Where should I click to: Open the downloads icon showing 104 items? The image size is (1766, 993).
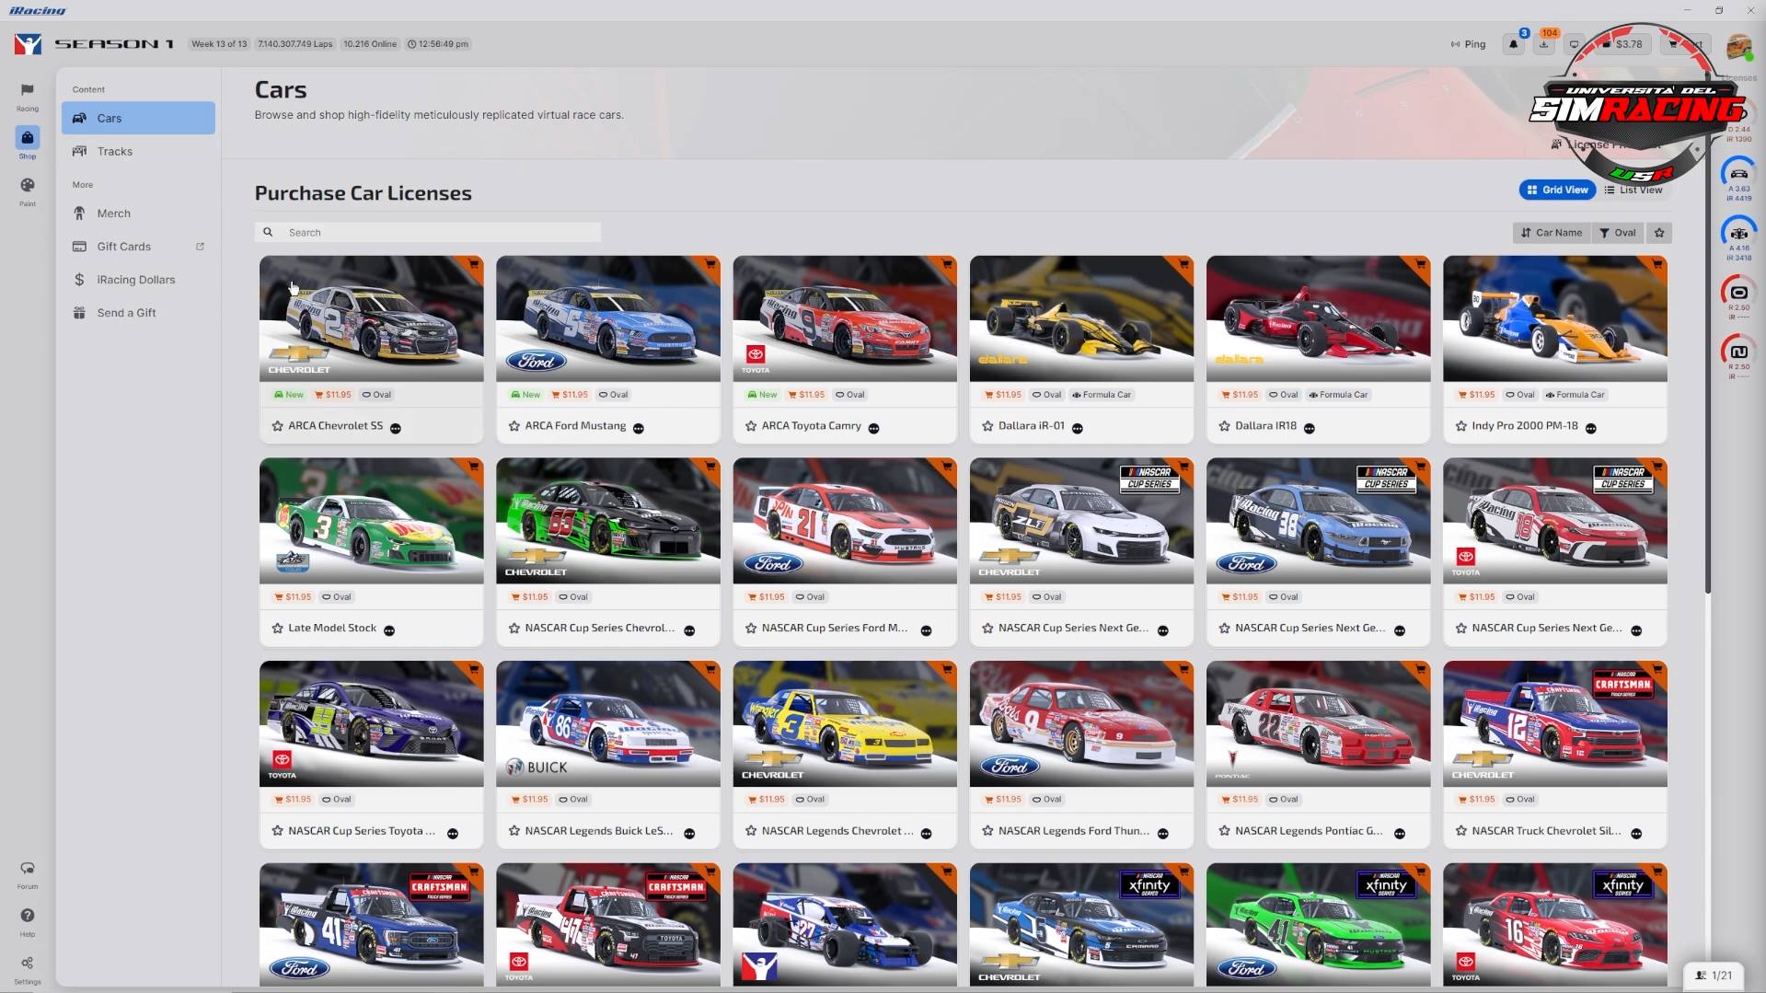point(1544,43)
